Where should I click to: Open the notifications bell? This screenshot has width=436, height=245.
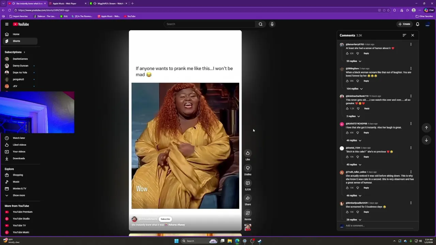click(418, 24)
